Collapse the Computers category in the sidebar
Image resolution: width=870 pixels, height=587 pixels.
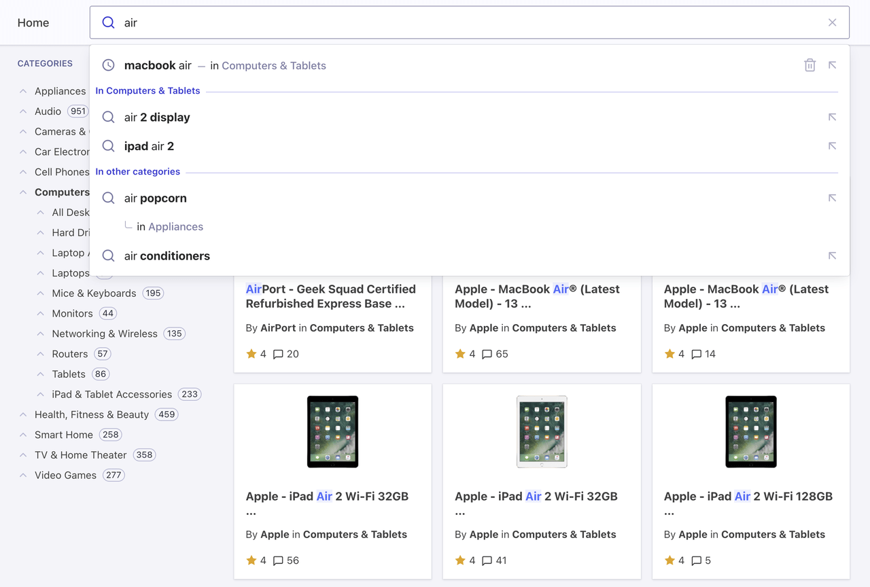coord(22,192)
